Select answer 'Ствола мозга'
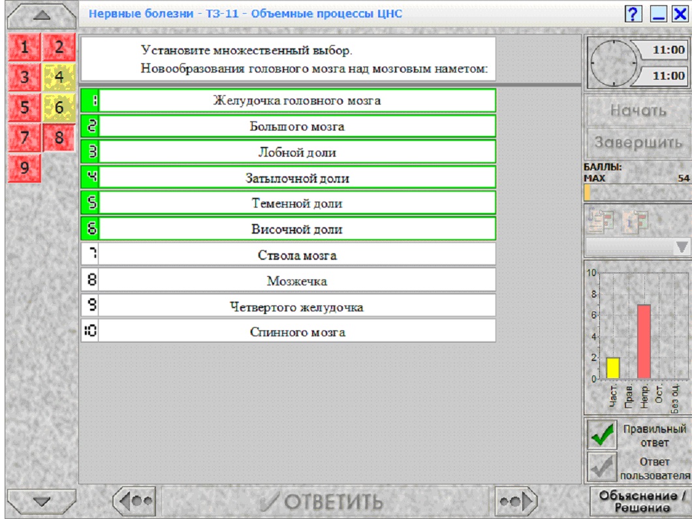The image size is (692, 519). 288,255
